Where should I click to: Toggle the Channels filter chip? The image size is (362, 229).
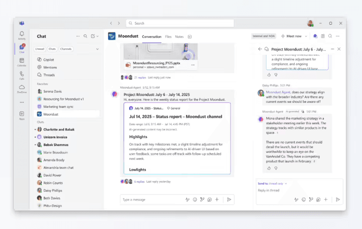tap(66, 49)
